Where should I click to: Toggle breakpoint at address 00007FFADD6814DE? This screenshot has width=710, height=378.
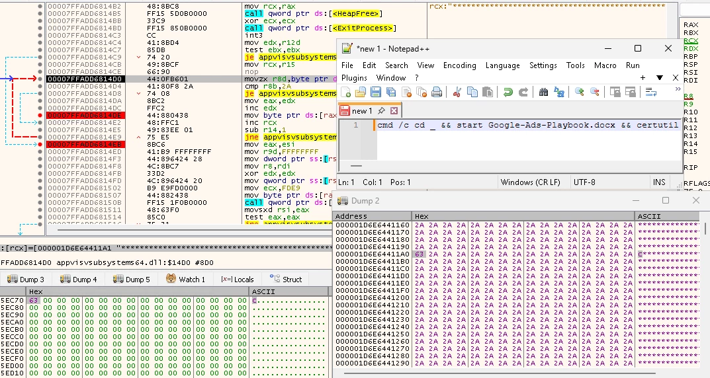40,115
